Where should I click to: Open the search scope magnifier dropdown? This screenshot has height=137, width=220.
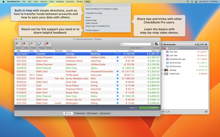pyautogui.click(x=122, y=44)
